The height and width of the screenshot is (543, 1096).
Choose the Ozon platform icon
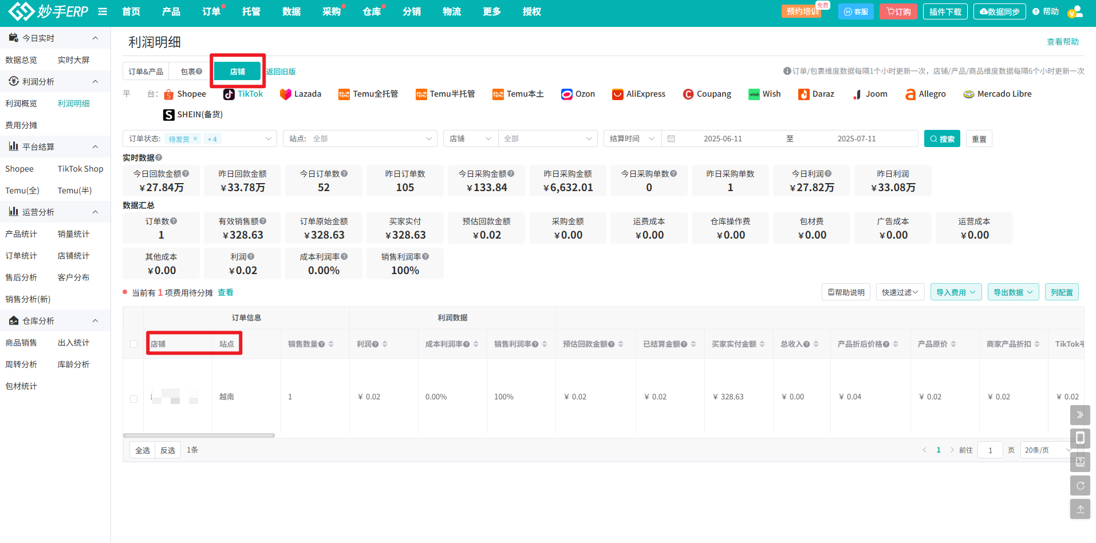click(x=567, y=94)
